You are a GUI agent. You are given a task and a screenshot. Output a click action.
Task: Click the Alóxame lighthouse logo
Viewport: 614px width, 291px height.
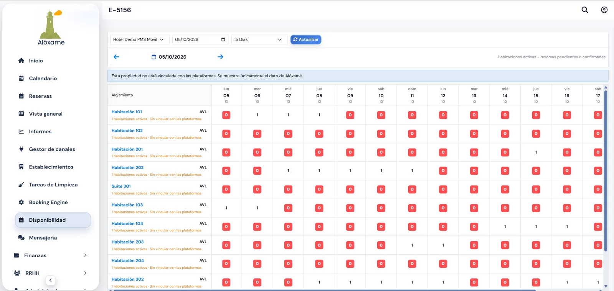click(x=51, y=27)
